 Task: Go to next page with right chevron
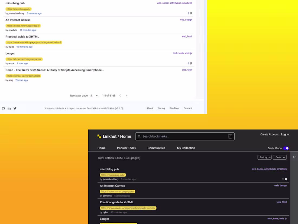[x=126, y=96]
